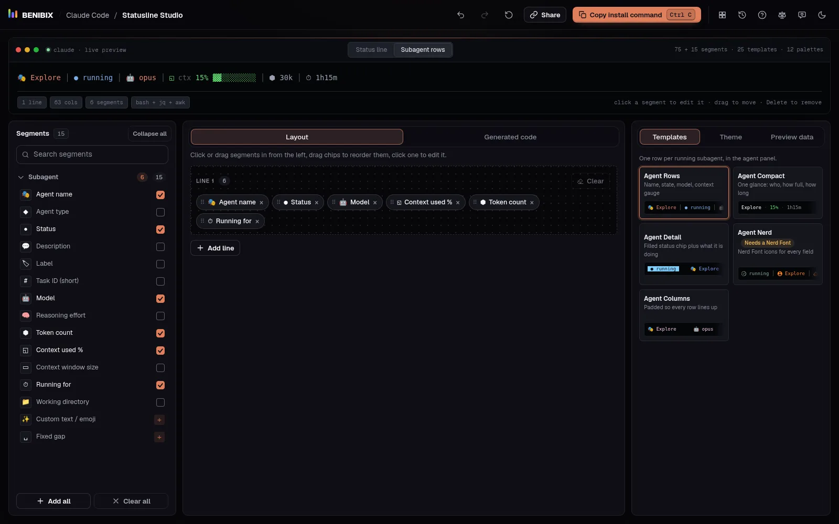Remove the Agent name chip
839x524 pixels.
(261, 203)
